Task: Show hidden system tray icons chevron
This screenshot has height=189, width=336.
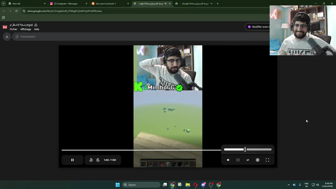Action: tap(288, 185)
